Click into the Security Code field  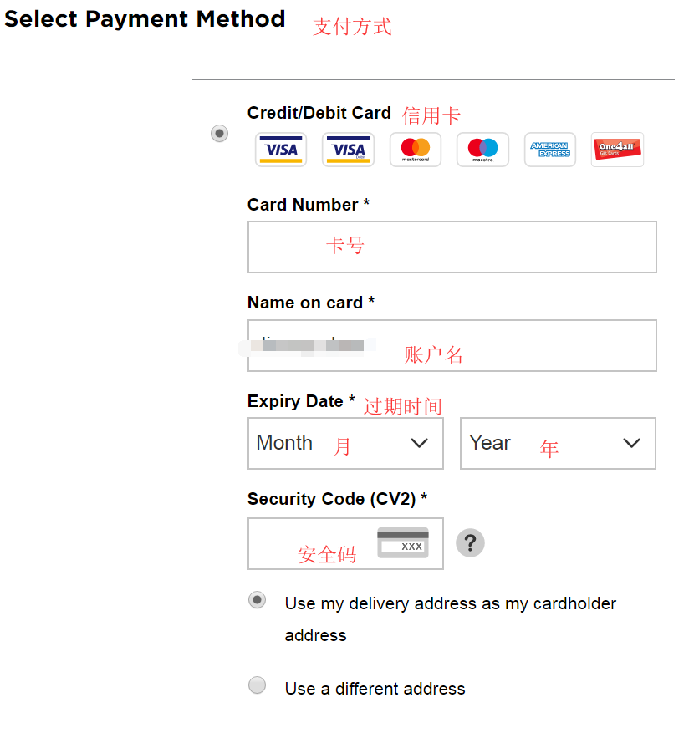click(309, 543)
